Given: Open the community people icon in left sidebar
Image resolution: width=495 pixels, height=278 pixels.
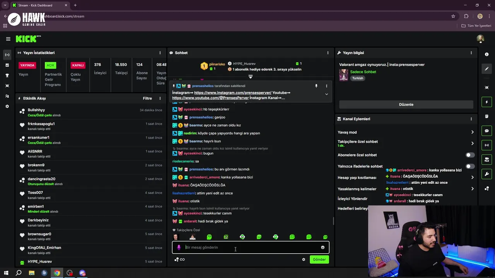Looking at the screenshot, I should tap(7, 96).
